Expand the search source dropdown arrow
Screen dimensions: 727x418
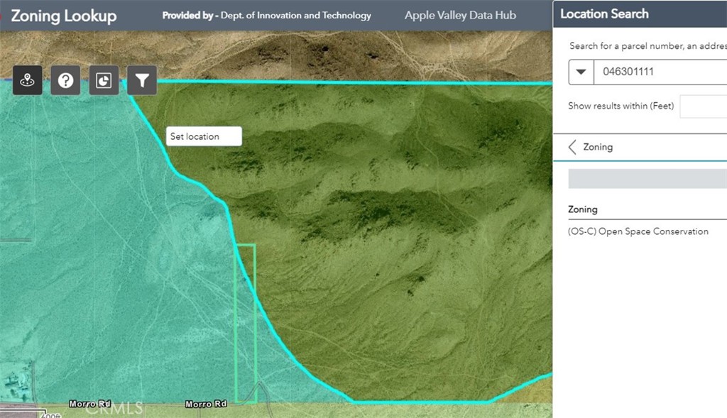point(581,72)
